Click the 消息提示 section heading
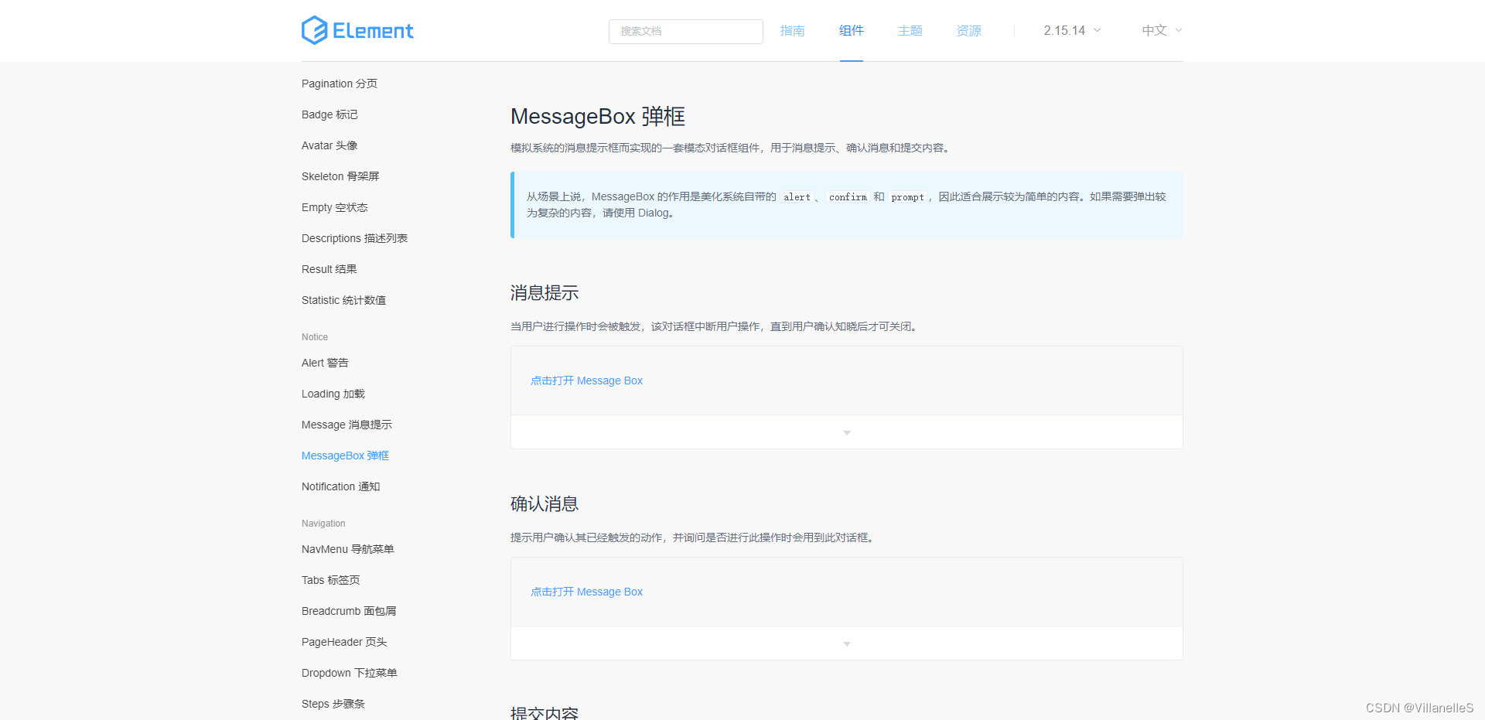The image size is (1485, 720). (x=544, y=293)
